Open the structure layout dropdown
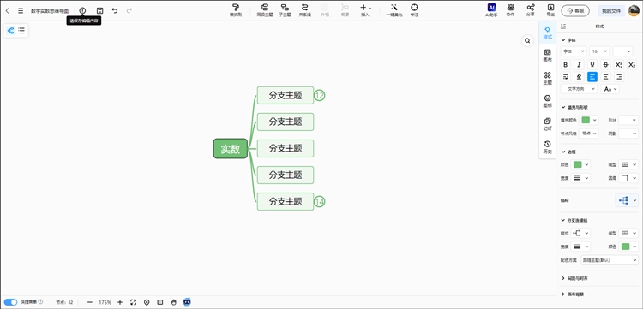This screenshot has height=309, width=643. click(x=627, y=200)
